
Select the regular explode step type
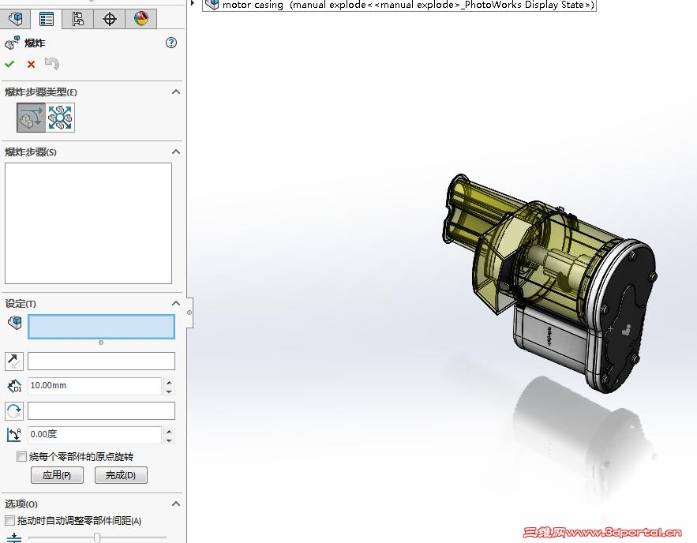tap(31, 118)
